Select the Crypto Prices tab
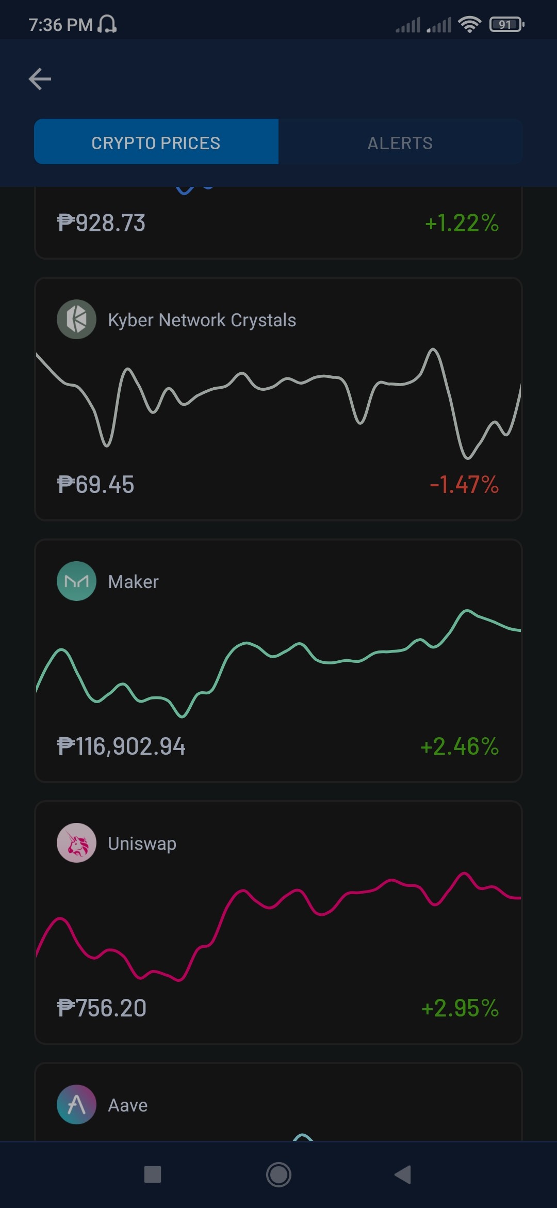 (x=156, y=142)
